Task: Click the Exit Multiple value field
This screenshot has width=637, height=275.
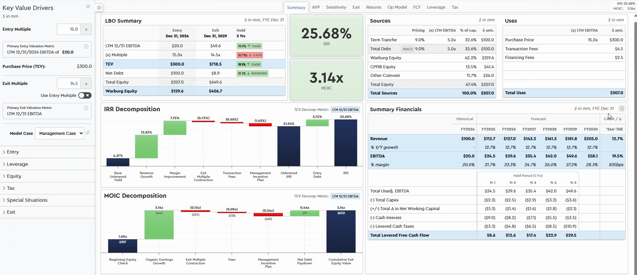Action: pos(69,84)
